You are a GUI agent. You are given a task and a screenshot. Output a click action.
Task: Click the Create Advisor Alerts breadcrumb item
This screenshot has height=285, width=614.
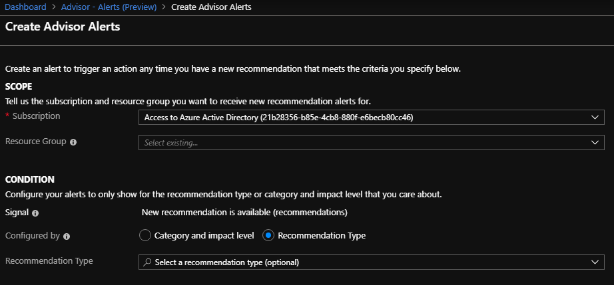[x=211, y=7]
